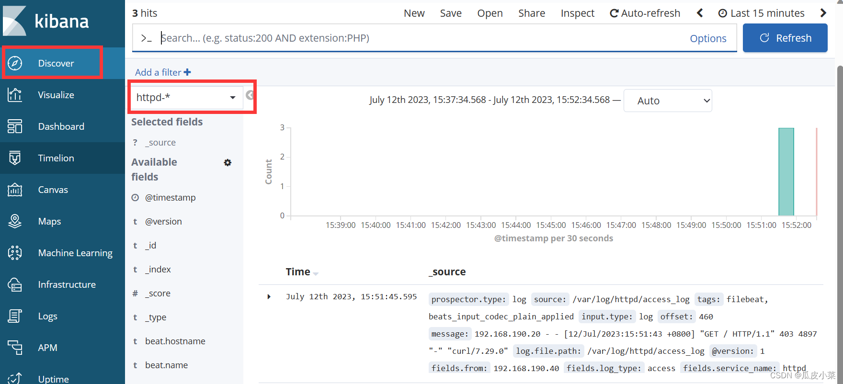The image size is (843, 384).
Task: Click the 3 hits count
Action: [x=145, y=13]
